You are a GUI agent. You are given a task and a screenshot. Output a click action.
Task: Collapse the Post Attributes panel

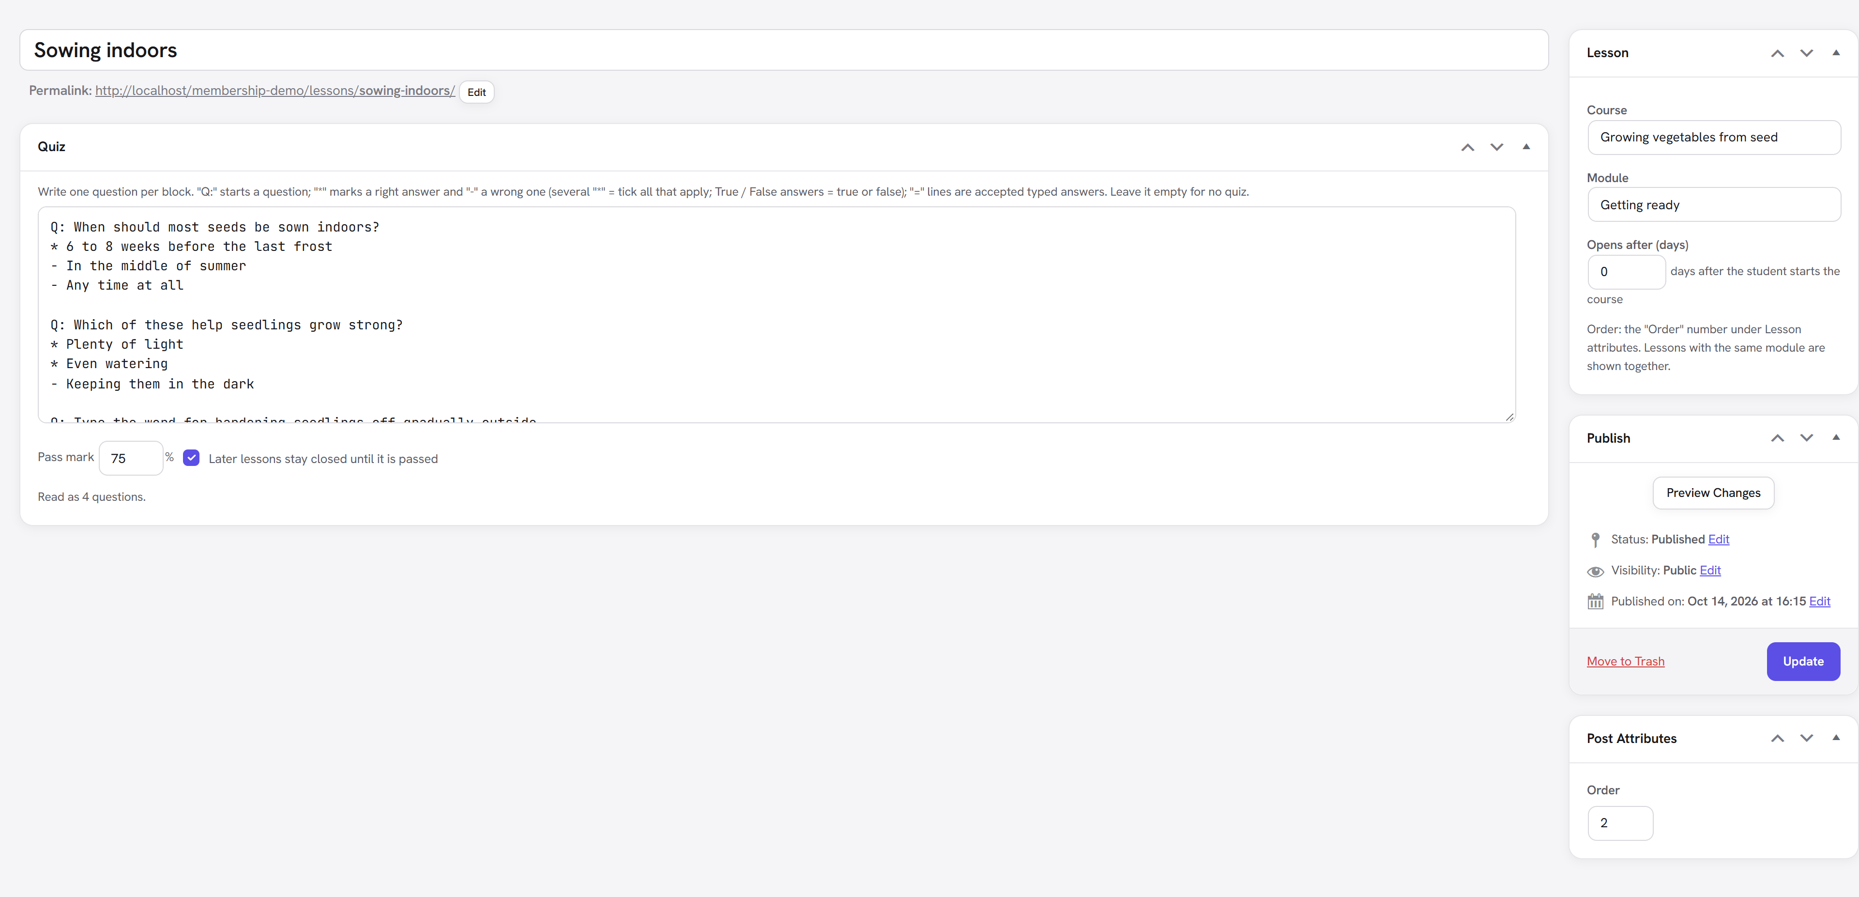[1836, 737]
